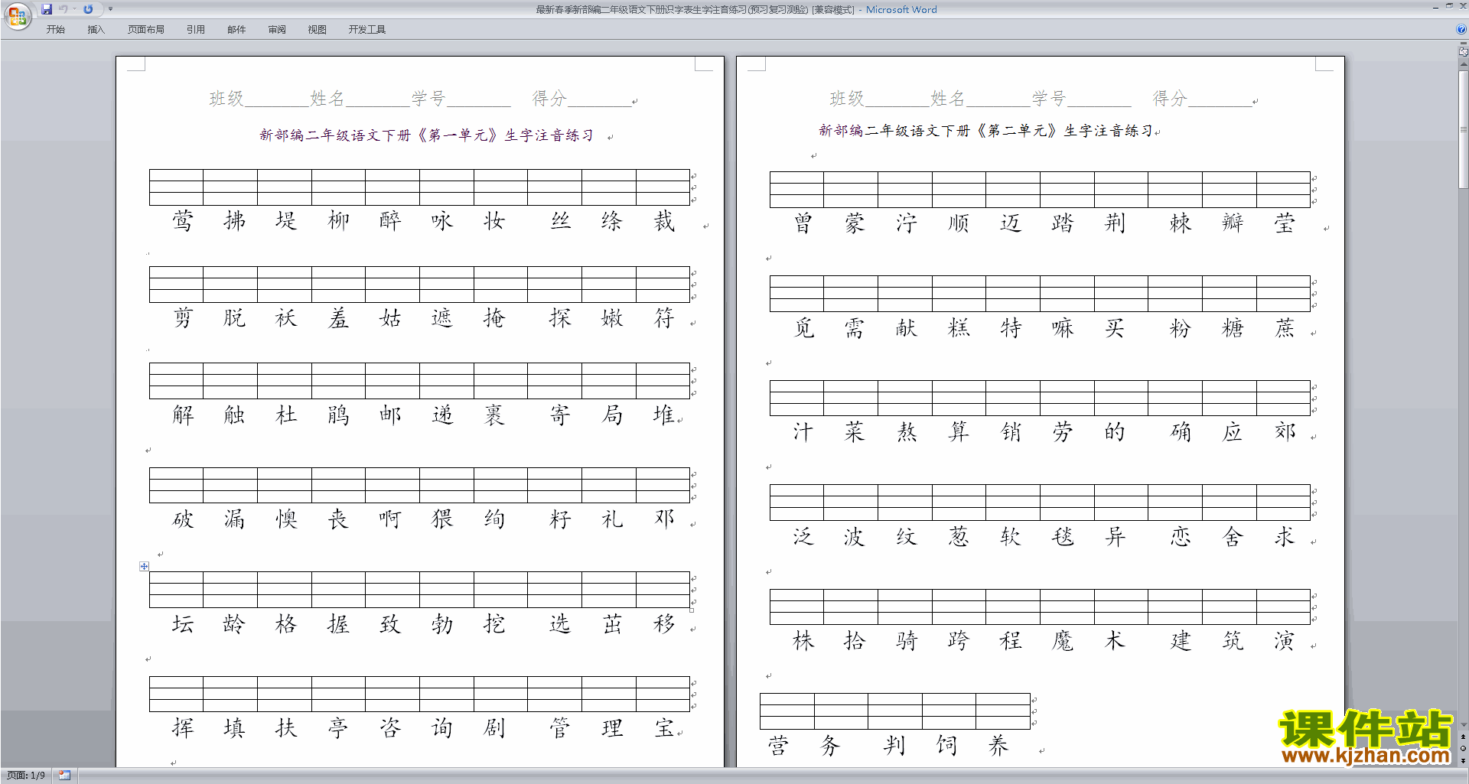Click the character 莺 on page one
The image size is (1469, 784).
183,221
